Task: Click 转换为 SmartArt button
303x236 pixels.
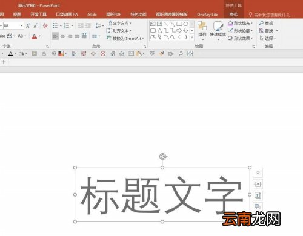Action: [125, 38]
